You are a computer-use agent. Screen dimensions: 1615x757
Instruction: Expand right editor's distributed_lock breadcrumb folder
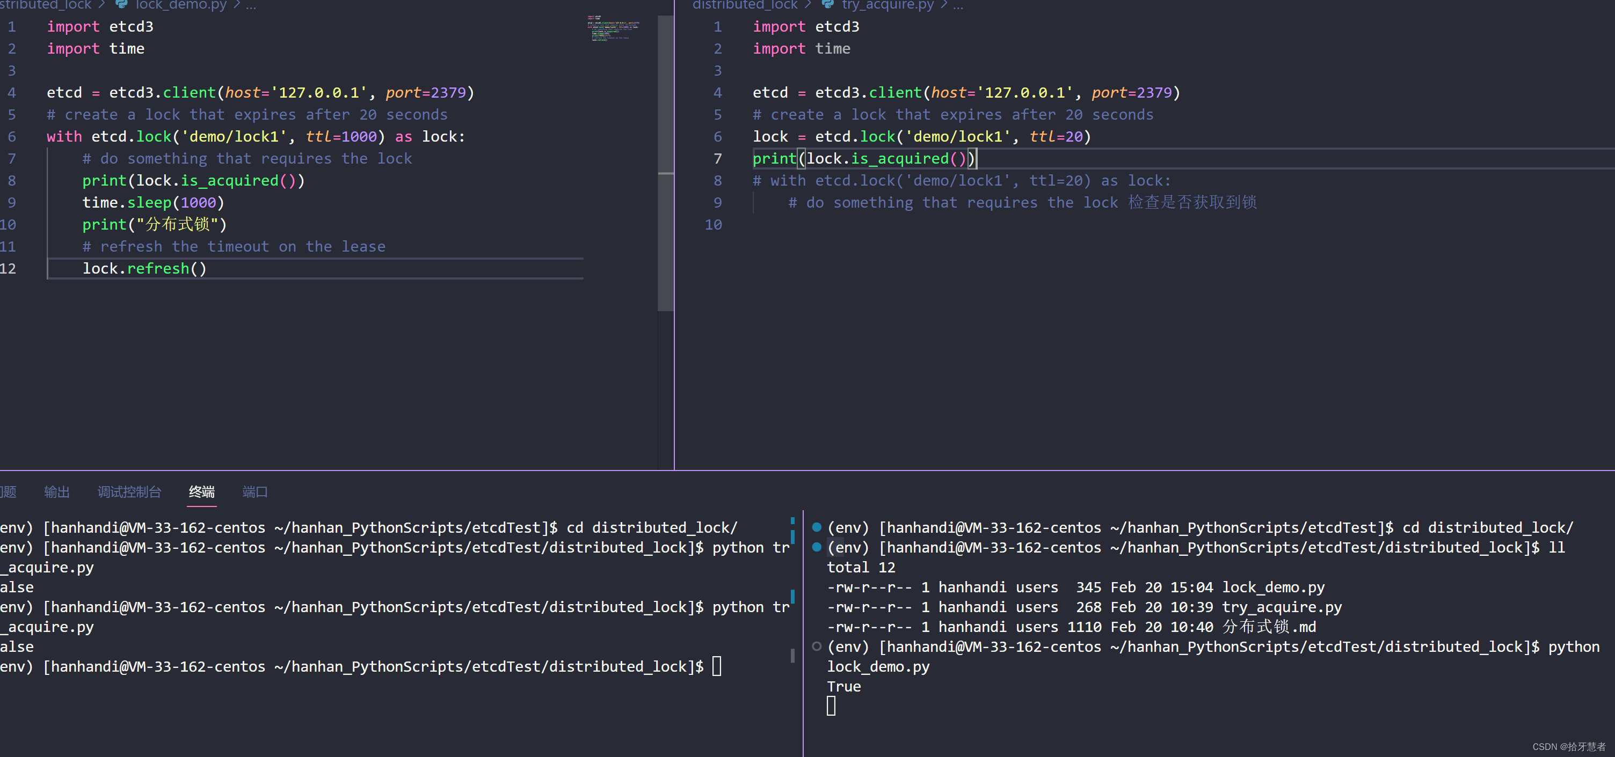click(x=744, y=5)
